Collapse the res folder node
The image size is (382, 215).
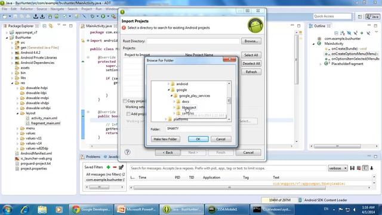coord(12,83)
